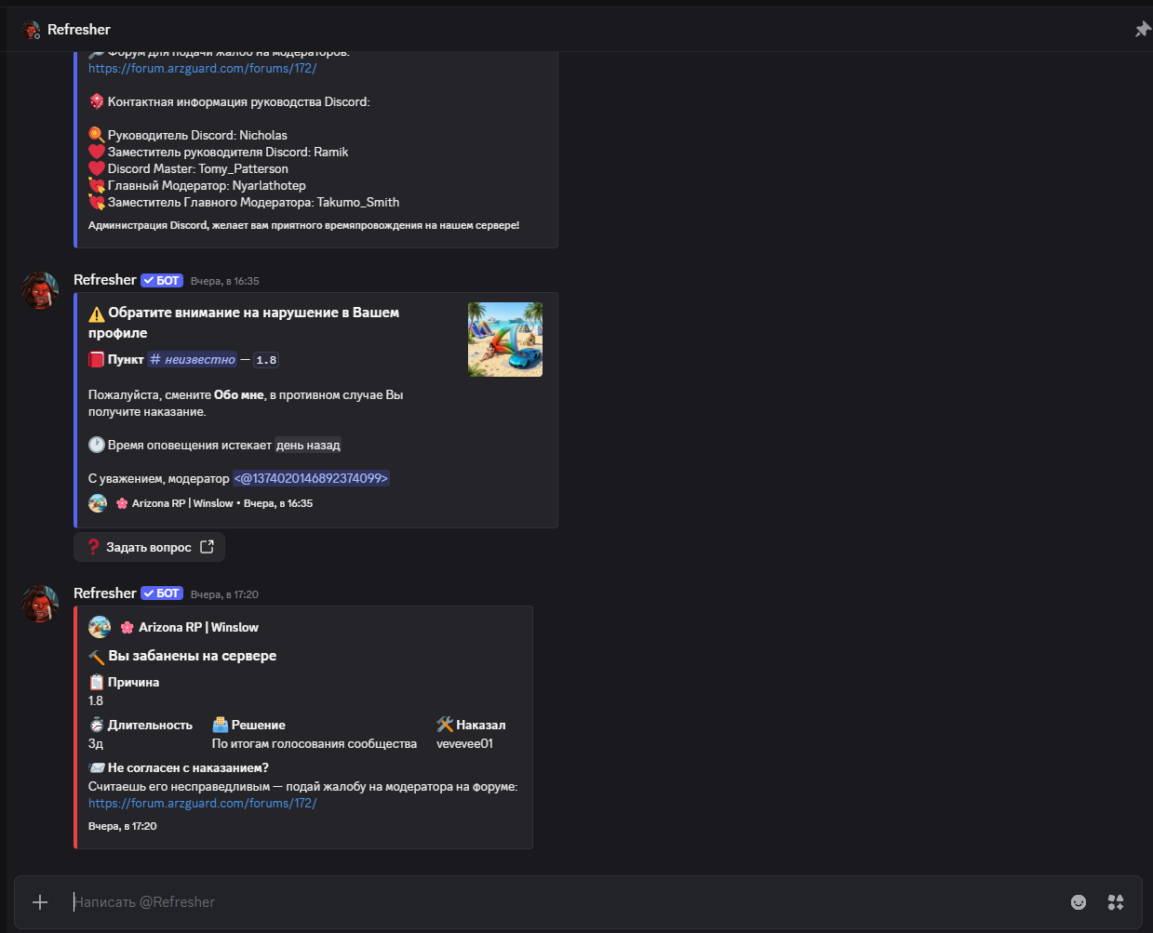Open the forum.arzguard.com link at the top
This screenshot has height=933, width=1153.
coord(202,68)
